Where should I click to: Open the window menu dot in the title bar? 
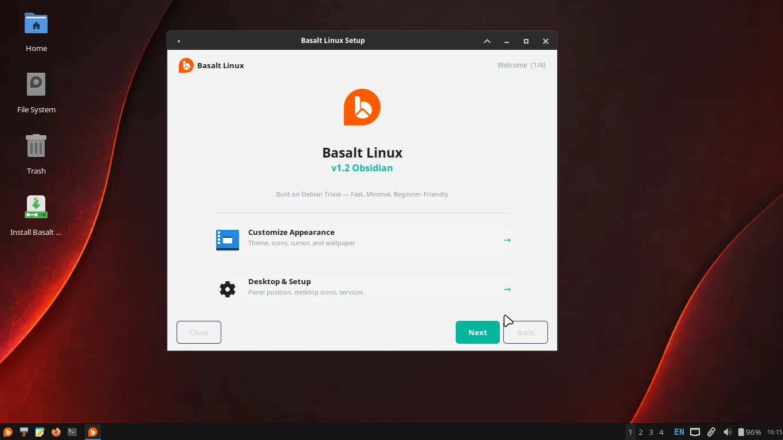(x=179, y=41)
